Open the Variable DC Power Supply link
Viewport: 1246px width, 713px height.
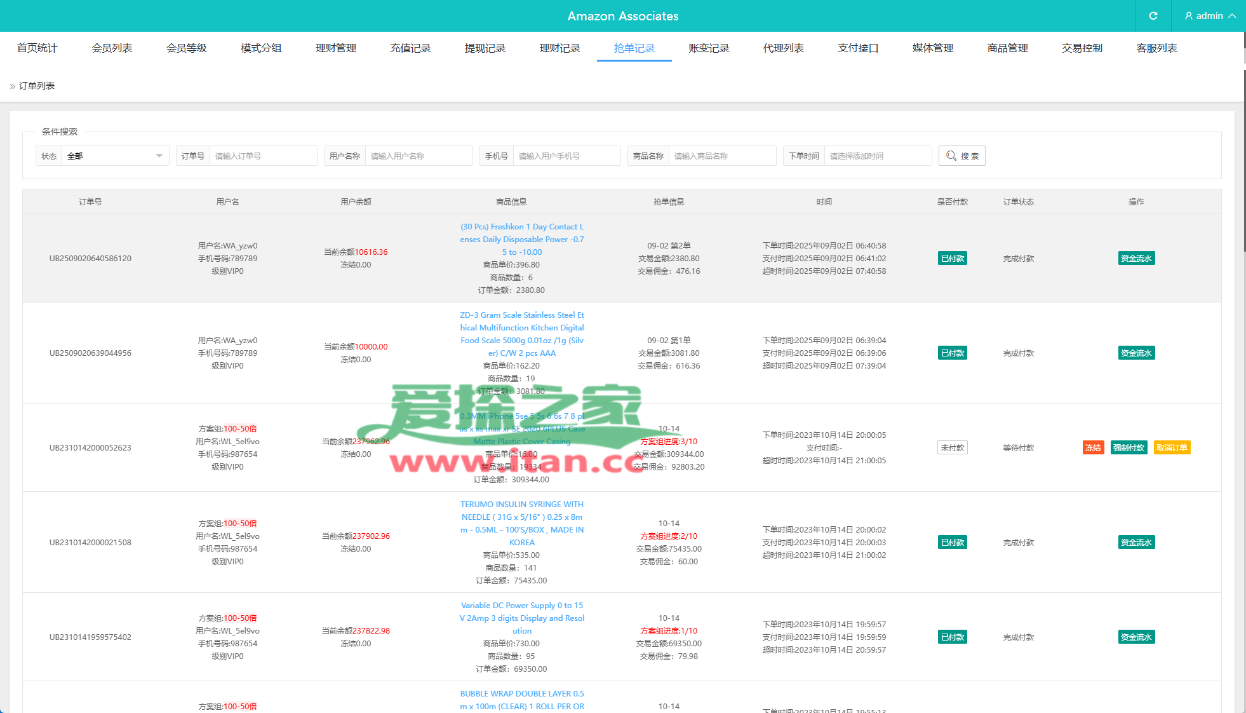(x=522, y=618)
